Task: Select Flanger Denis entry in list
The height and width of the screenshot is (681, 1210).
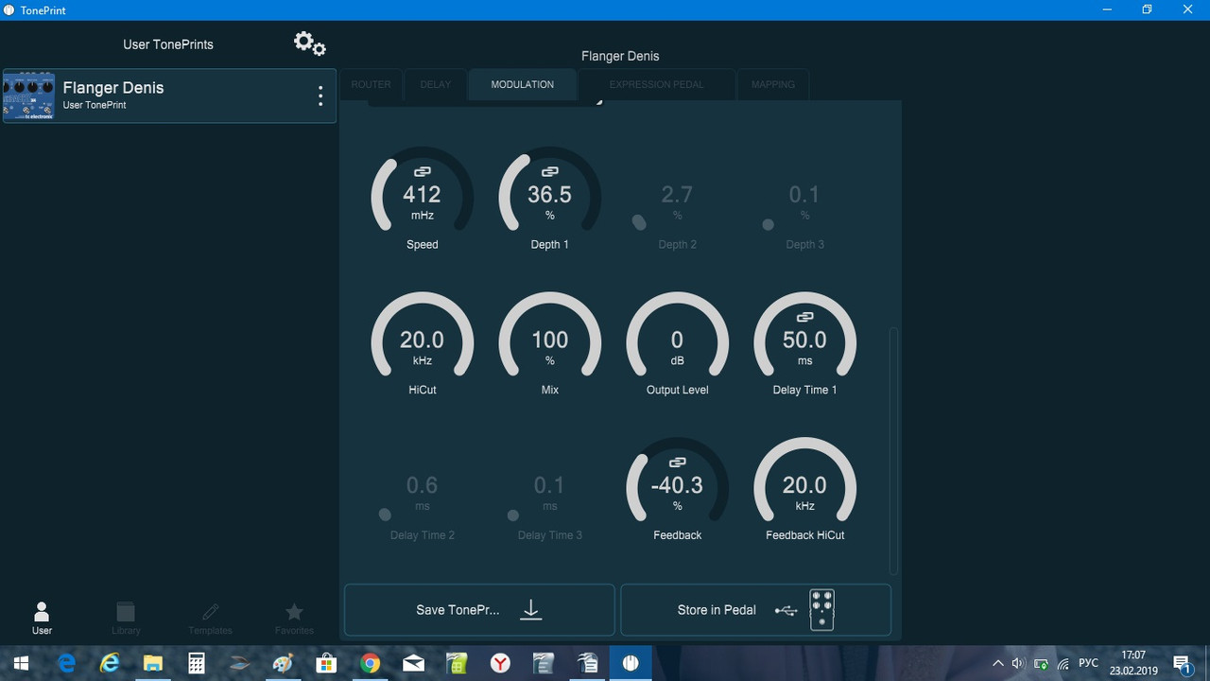Action: [x=169, y=96]
